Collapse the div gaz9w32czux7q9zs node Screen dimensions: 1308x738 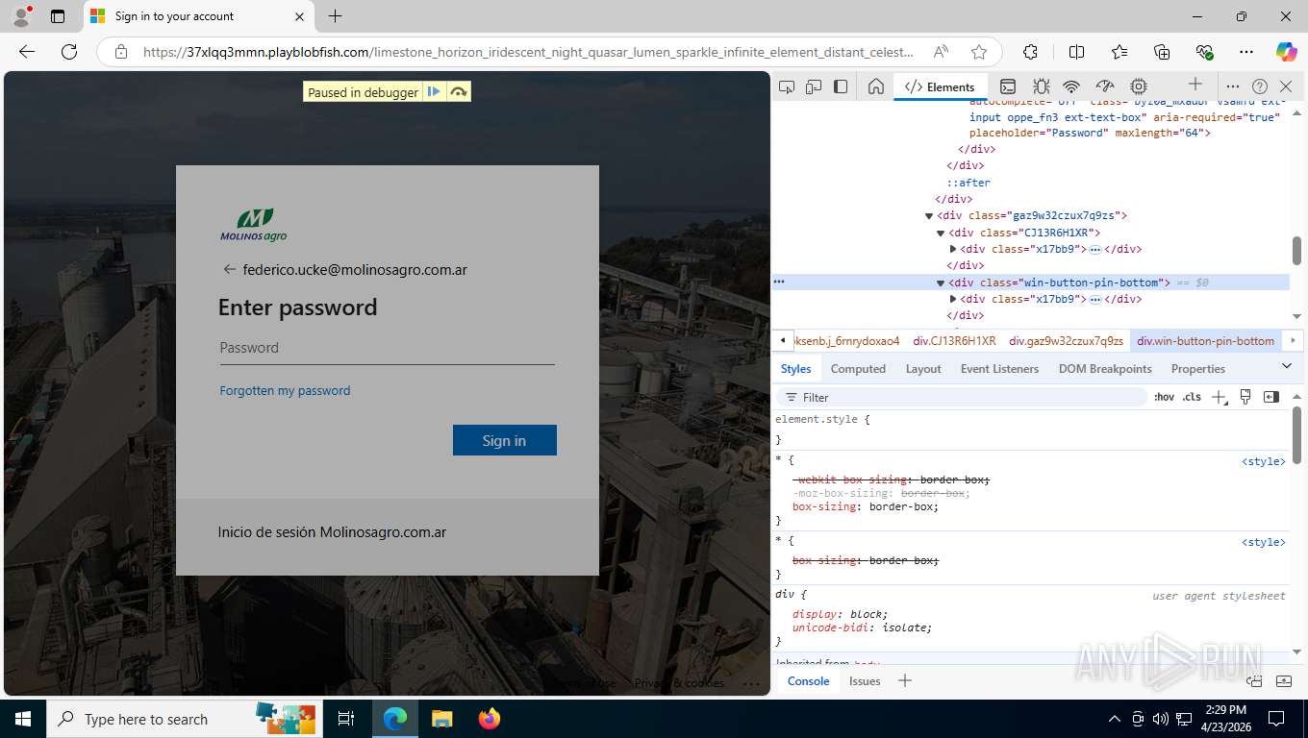(x=929, y=216)
